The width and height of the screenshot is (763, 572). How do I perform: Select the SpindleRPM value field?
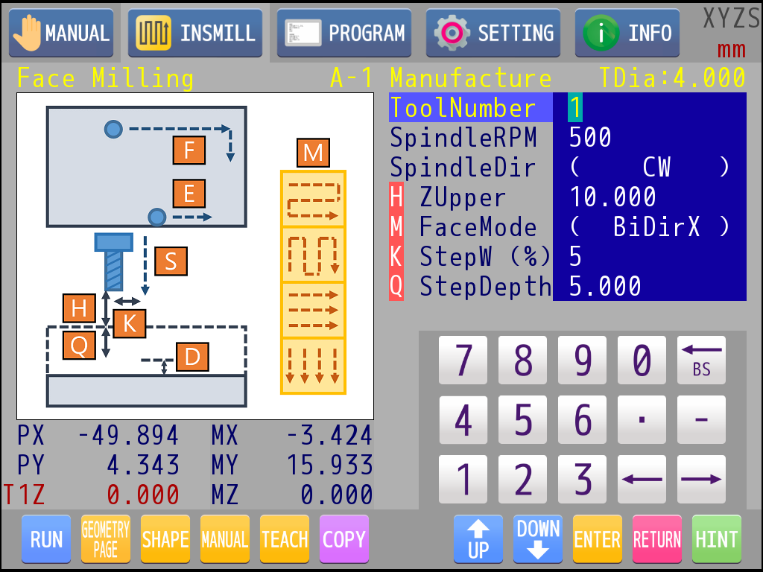coord(649,138)
